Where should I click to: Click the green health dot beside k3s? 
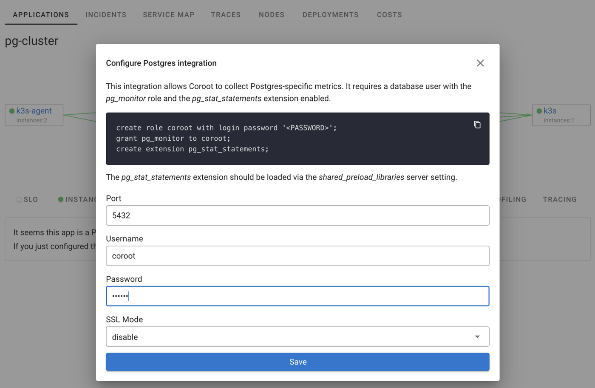539,110
